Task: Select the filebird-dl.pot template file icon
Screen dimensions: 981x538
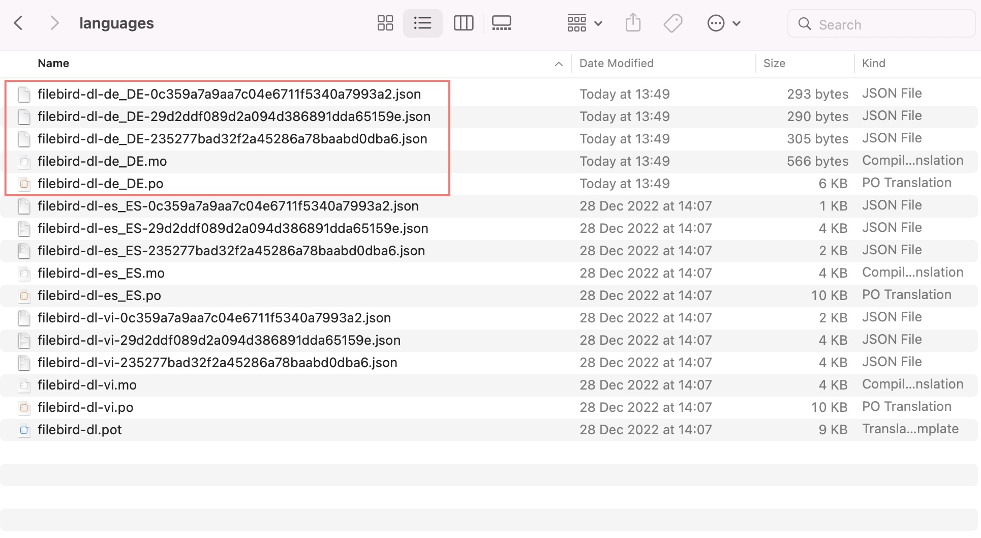Action: click(24, 430)
